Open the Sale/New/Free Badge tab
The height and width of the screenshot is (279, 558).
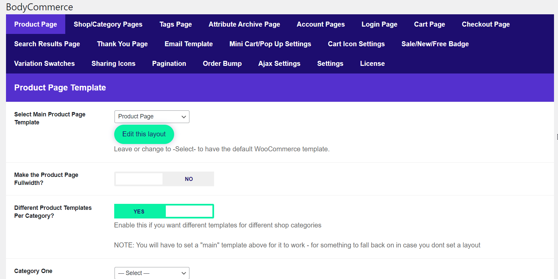435,44
